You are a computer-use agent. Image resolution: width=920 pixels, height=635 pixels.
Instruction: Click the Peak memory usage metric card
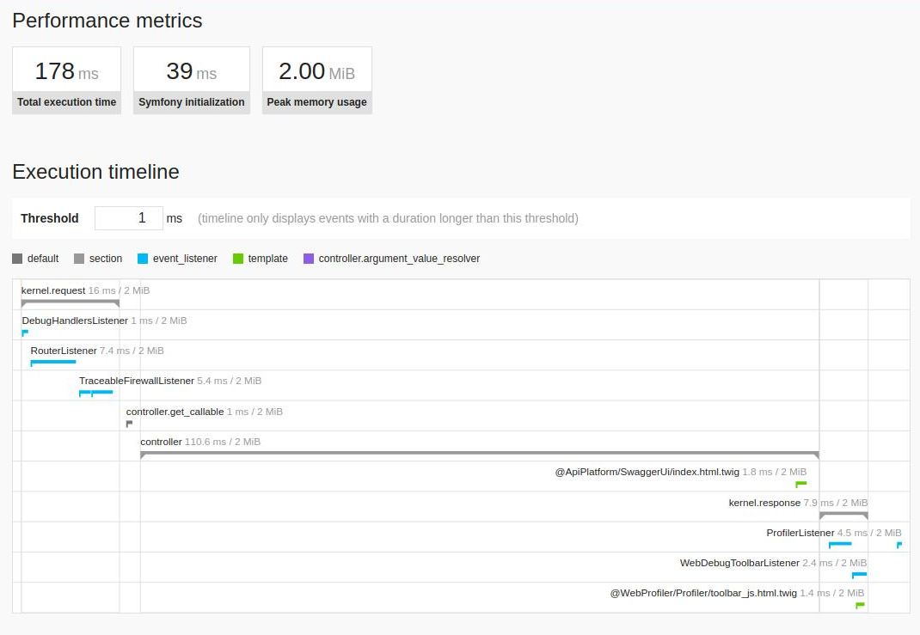pos(316,80)
